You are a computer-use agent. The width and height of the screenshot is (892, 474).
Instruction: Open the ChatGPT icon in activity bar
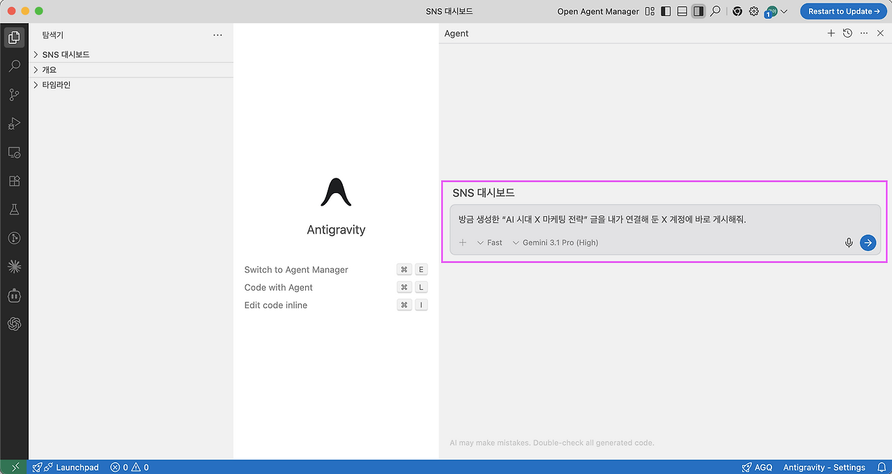pyautogui.click(x=14, y=323)
